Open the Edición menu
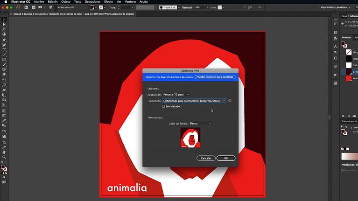This screenshot has height=201, width=358. click(53, 1)
